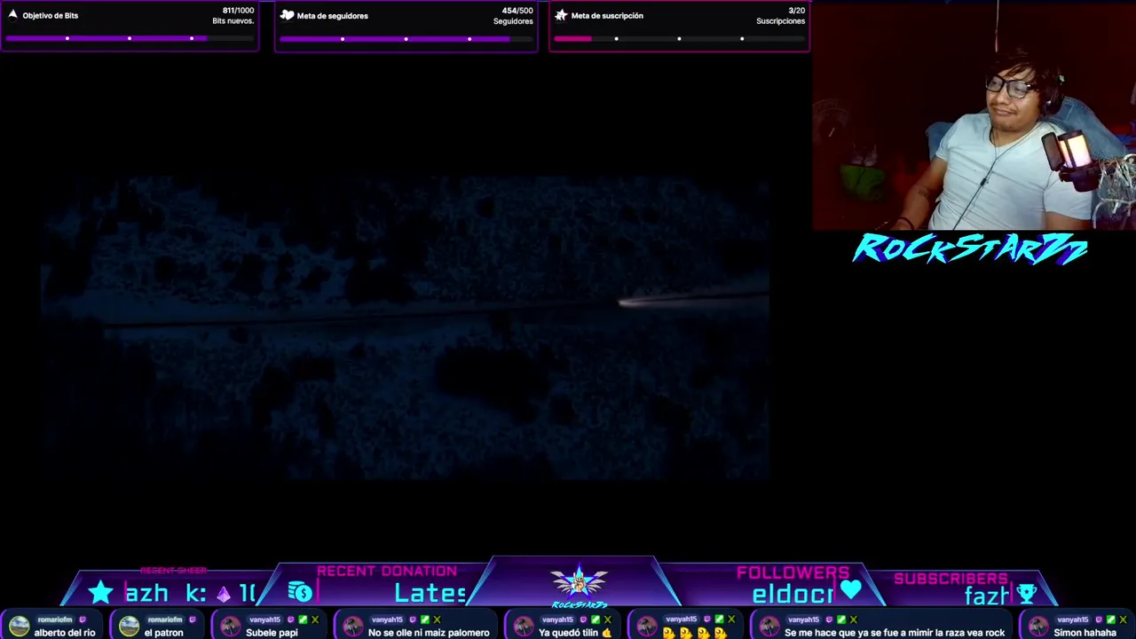Click the 'No se olle ni maiz palomero' message
The height and width of the screenshot is (639, 1136).
pyautogui.click(x=429, y=633)
